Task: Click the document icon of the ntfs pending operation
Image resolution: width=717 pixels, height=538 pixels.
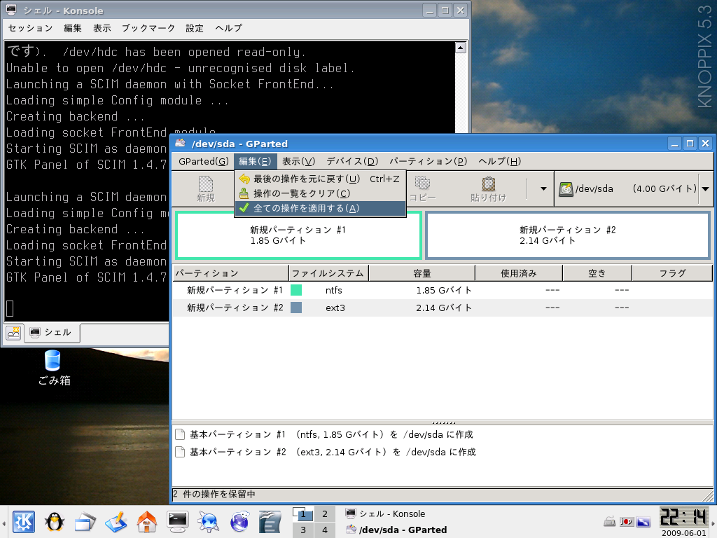Action: tap(180, 434)
